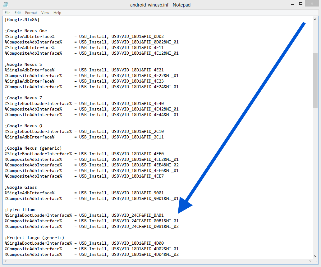Close the android_winusb.inf Notepad window
The height and width of the screenshot is (267, 321).
pos(312,3)
